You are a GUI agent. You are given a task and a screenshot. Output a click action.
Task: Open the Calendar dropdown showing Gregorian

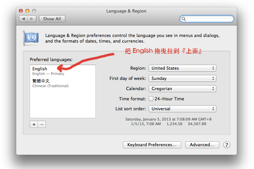coord(182,88)
